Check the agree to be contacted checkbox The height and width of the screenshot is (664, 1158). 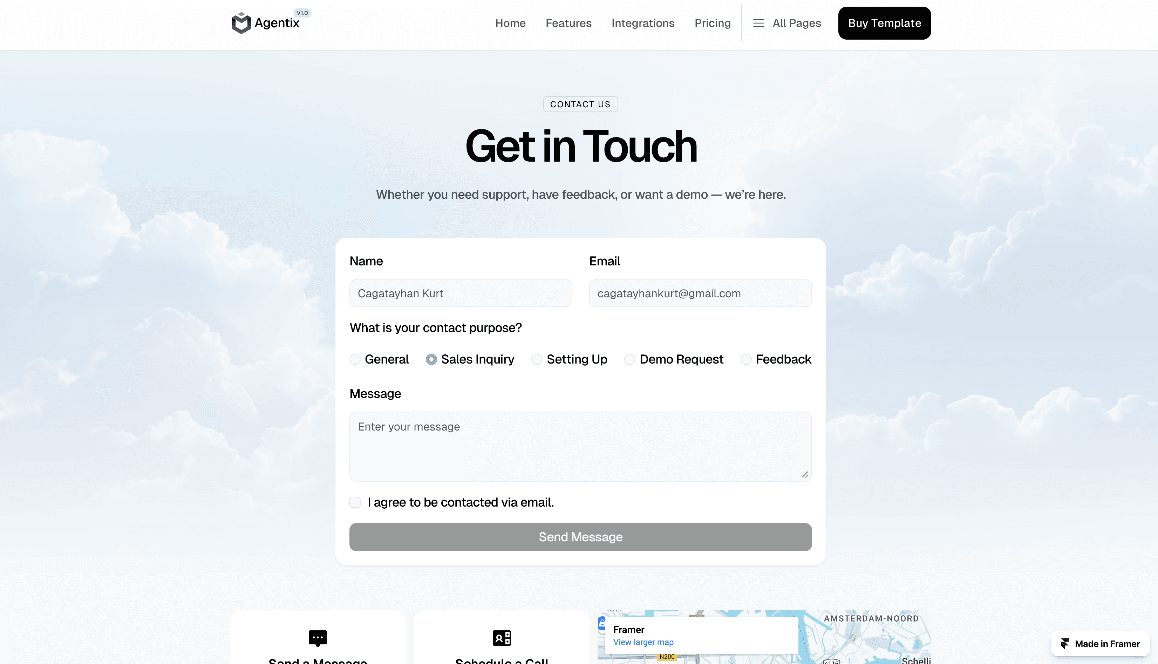(355, 502)
